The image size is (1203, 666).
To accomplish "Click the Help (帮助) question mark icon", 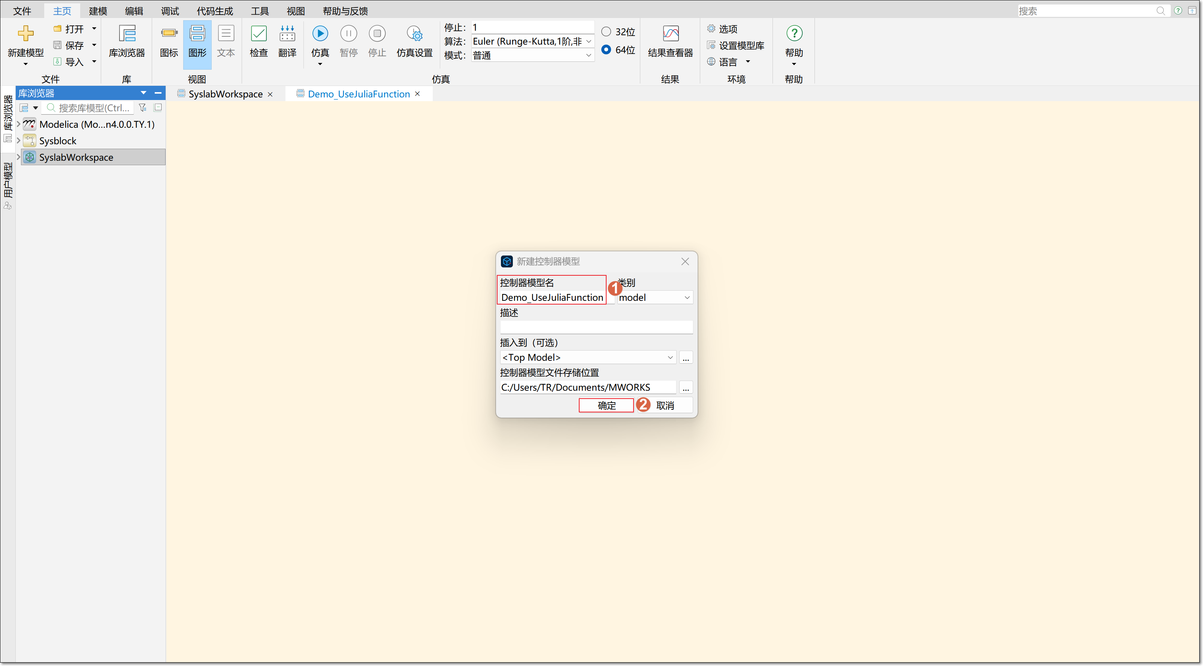I will click(x=794, y=34).
